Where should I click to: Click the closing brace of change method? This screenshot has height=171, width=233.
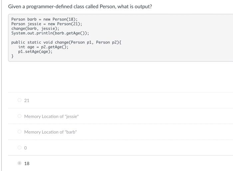[x=13, y=56]
